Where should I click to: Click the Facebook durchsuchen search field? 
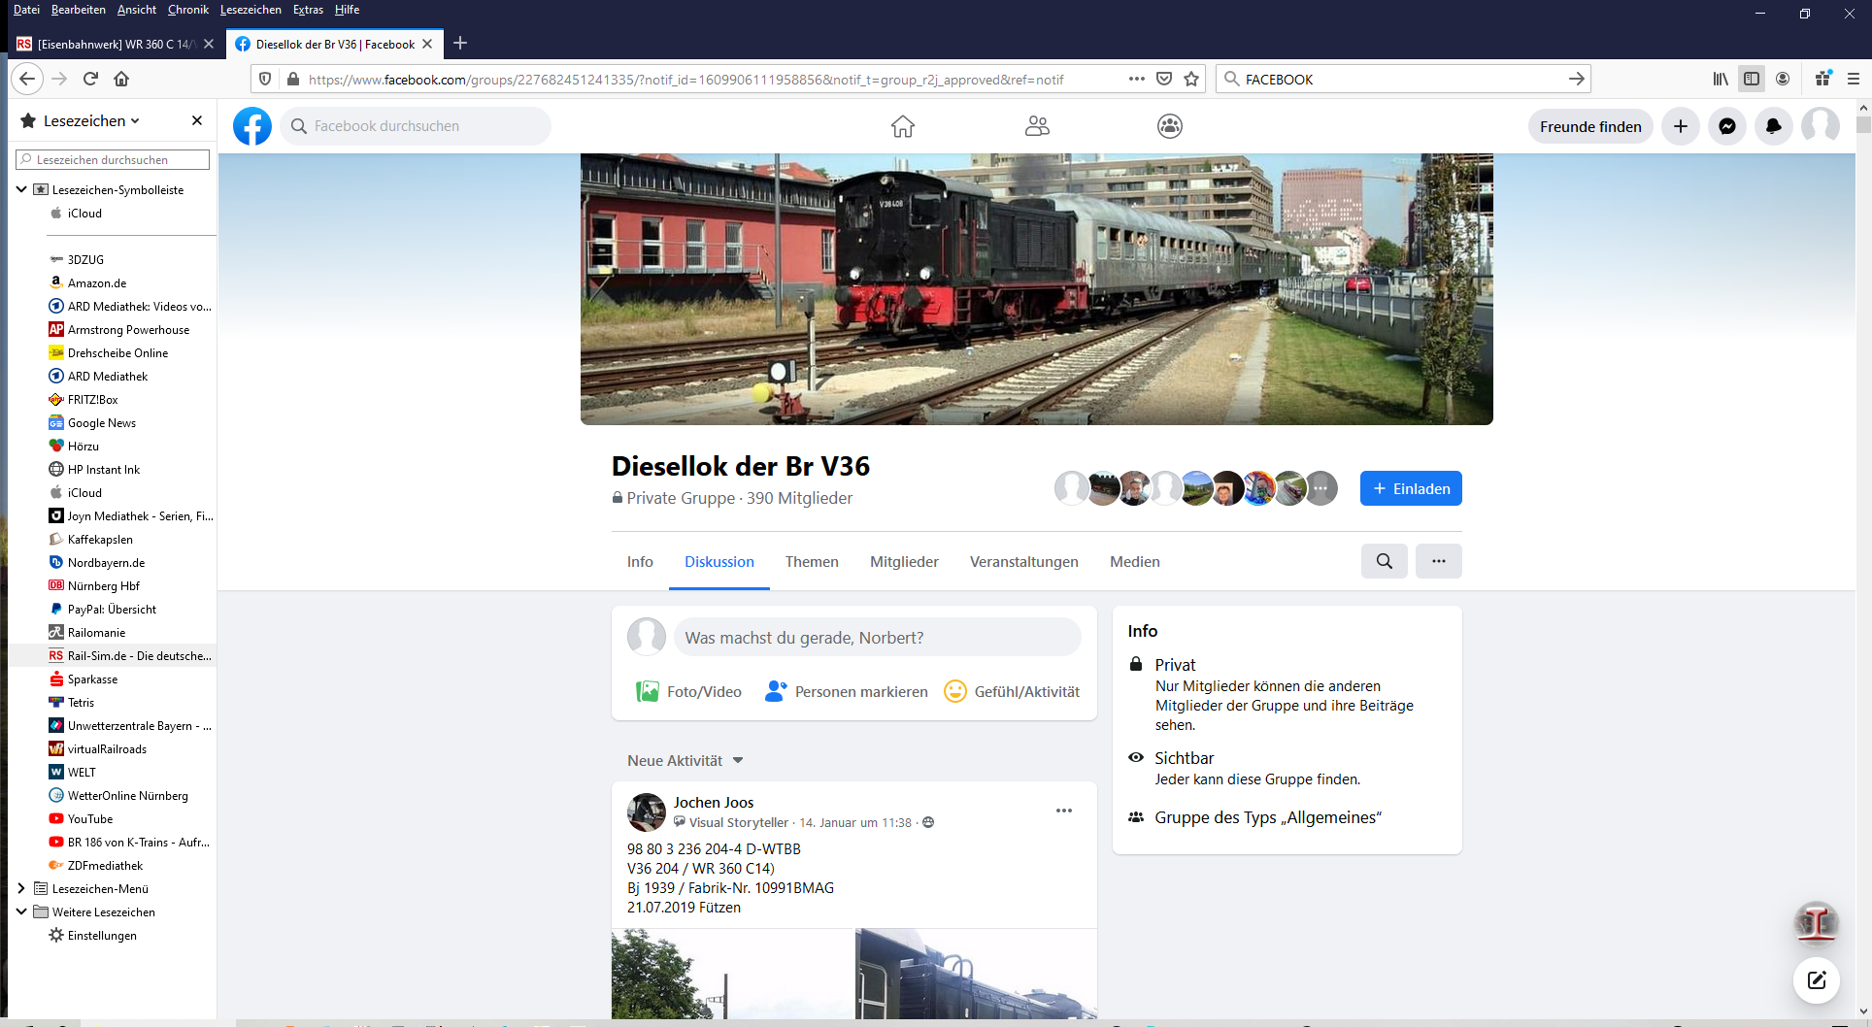coord(416,126)
